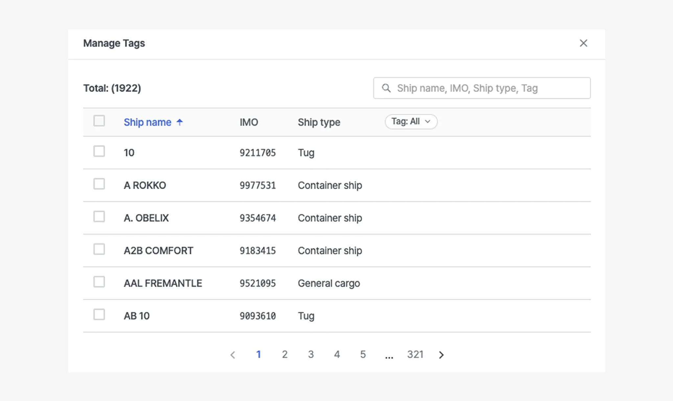The image size is (673, 401).
Task: Go to previous page arrow
Action: [233, 355]
